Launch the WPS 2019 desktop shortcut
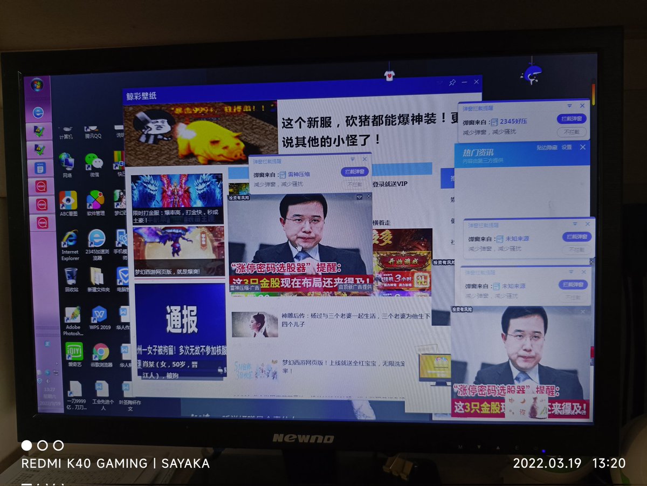The image size is (647, 486). click(100, 318)
